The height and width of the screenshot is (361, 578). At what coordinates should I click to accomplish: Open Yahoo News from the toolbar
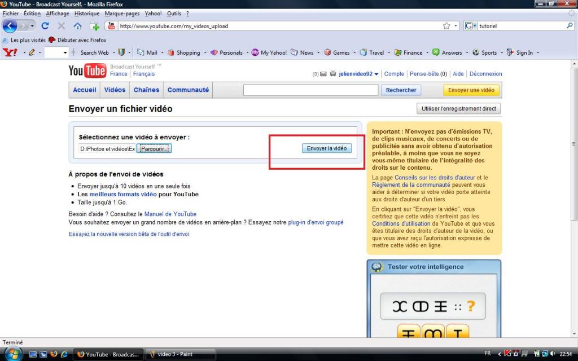click(302, 52)
